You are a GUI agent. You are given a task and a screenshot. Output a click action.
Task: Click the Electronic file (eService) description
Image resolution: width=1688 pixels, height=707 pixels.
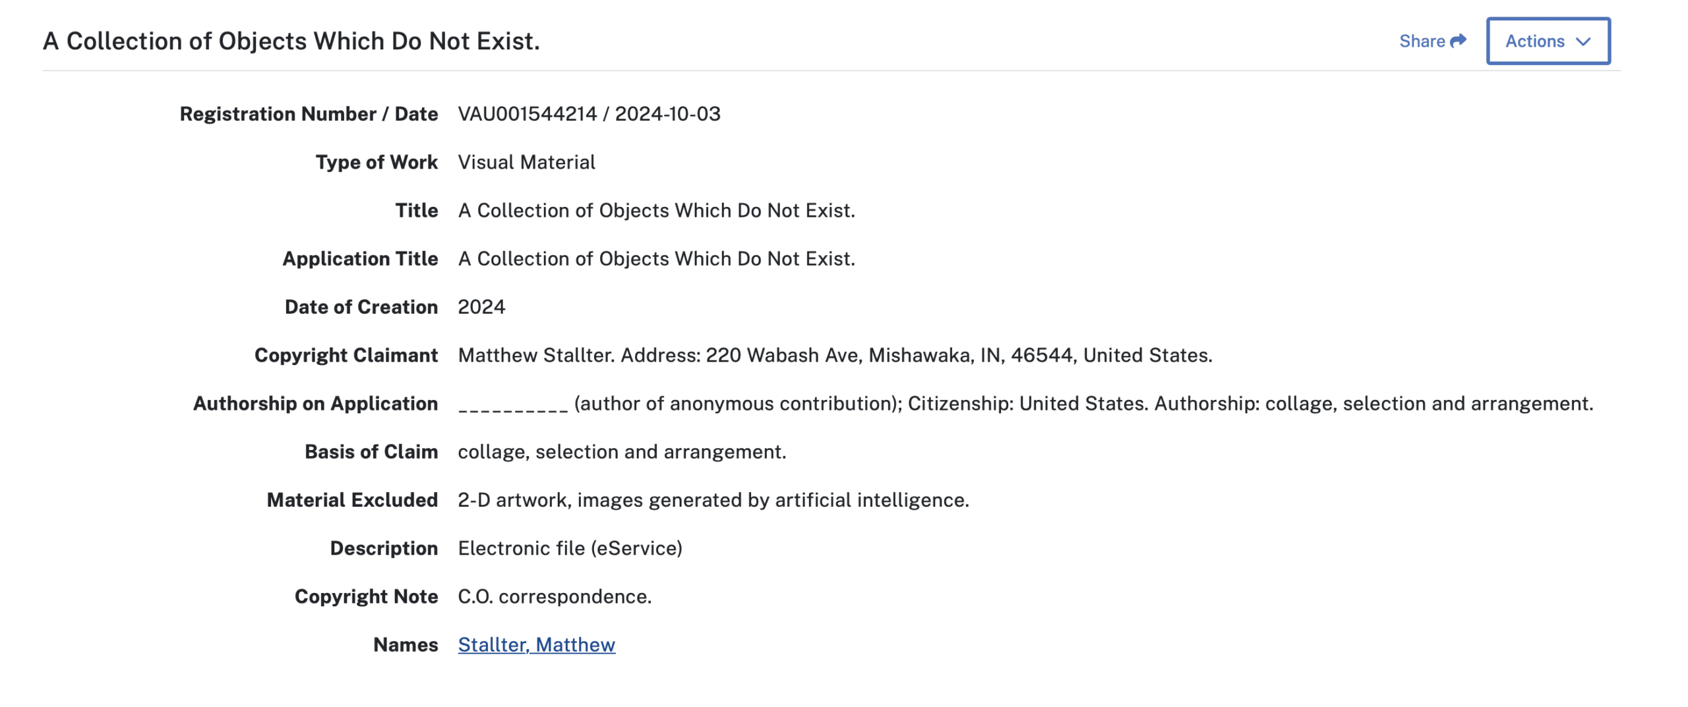[570, 548]
